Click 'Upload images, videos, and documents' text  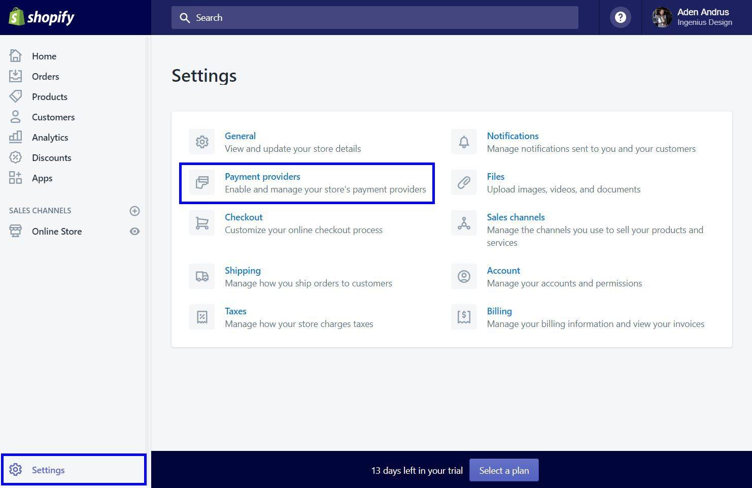pyautogui.click(x=564, y=189)
